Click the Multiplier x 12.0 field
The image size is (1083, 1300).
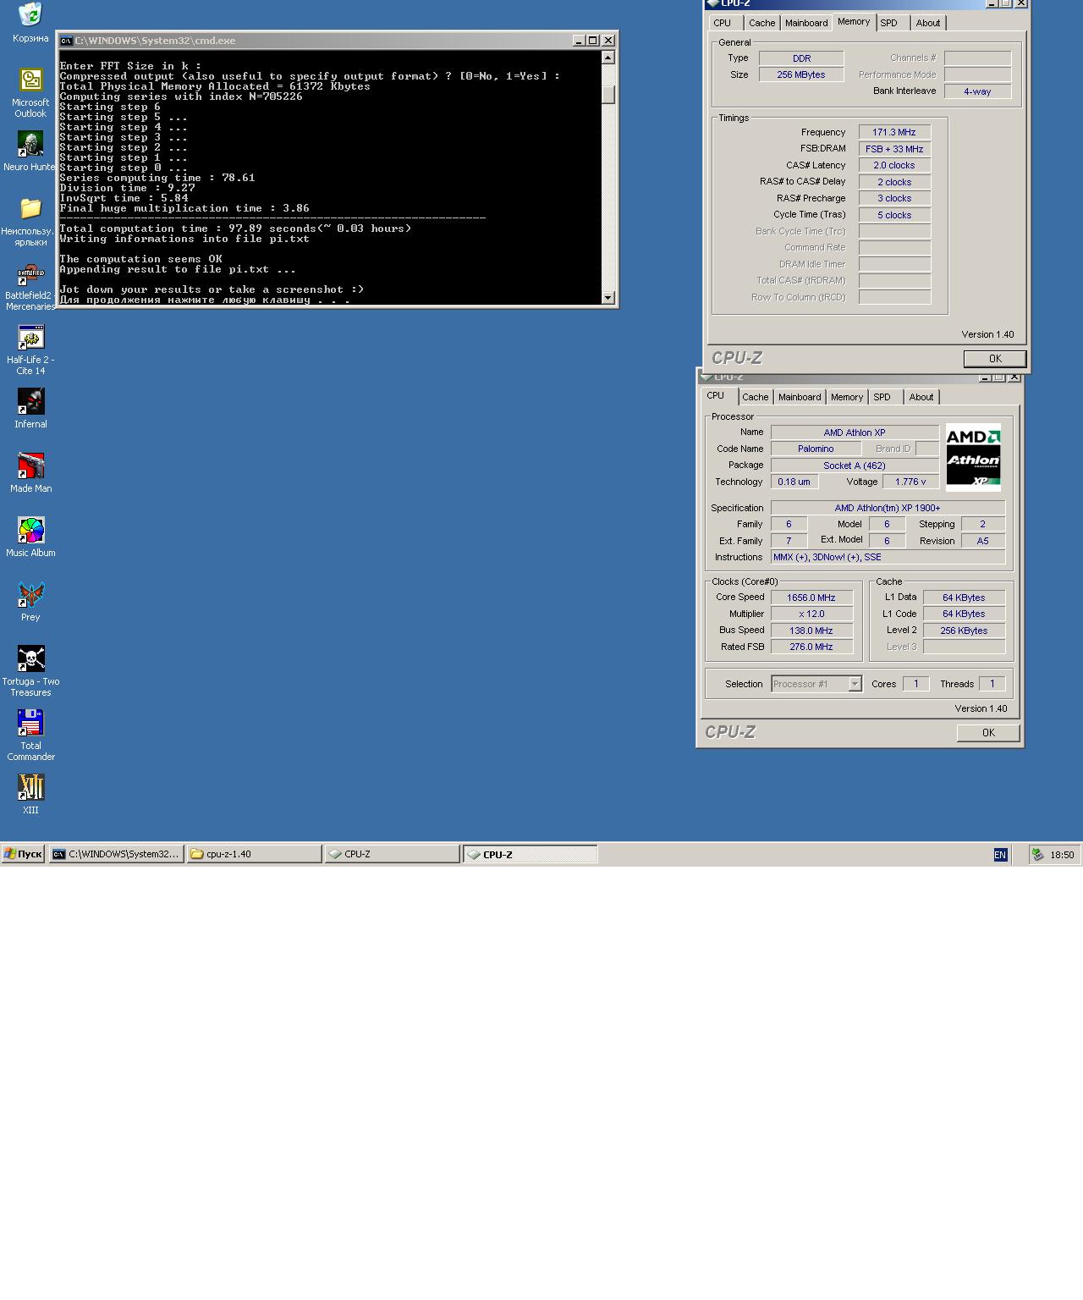tap(811, 614)
